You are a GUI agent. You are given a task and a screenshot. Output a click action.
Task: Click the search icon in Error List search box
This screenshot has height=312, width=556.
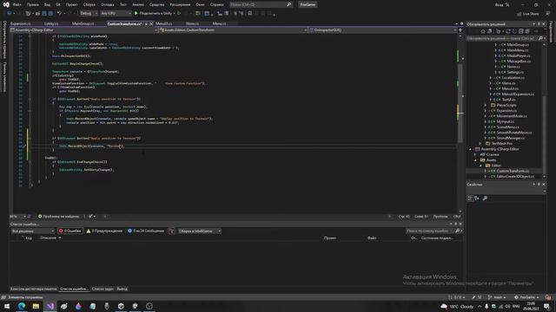click(x=457, y=231)
